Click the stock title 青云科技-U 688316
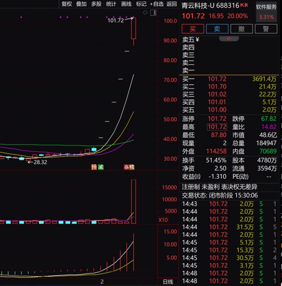 [210, 6]
